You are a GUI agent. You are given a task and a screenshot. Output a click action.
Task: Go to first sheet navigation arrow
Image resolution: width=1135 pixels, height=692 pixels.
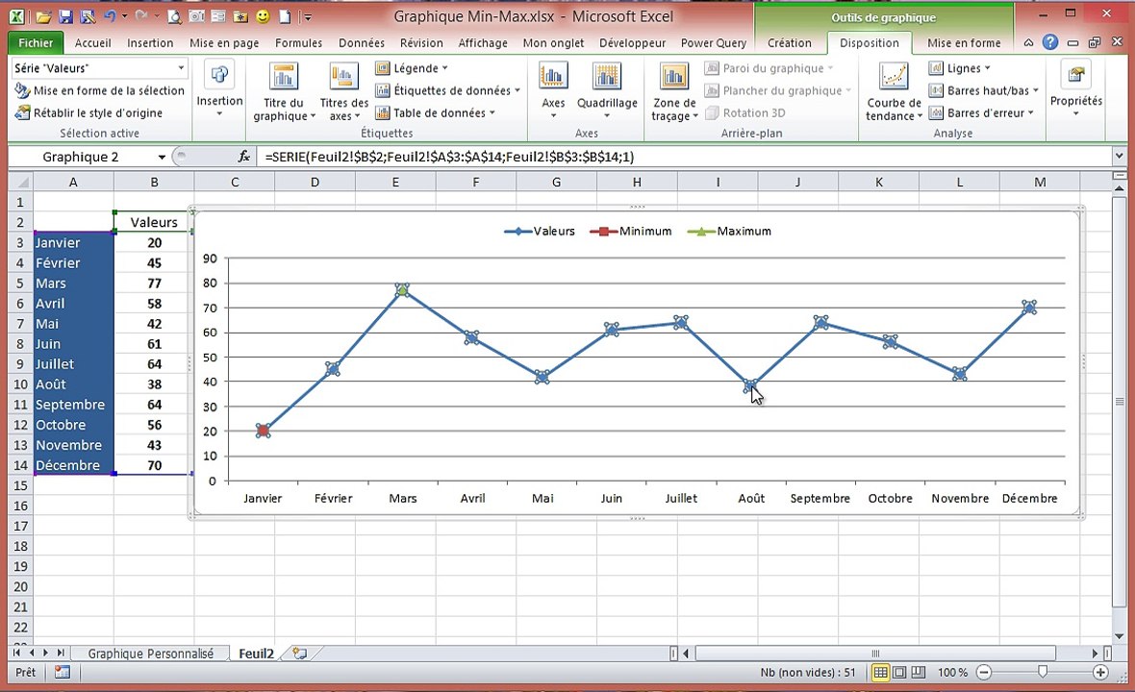[16, 653]
